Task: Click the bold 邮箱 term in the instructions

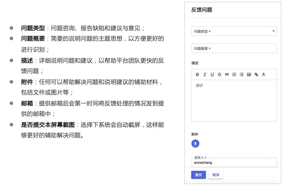Action: click(27, 103)
